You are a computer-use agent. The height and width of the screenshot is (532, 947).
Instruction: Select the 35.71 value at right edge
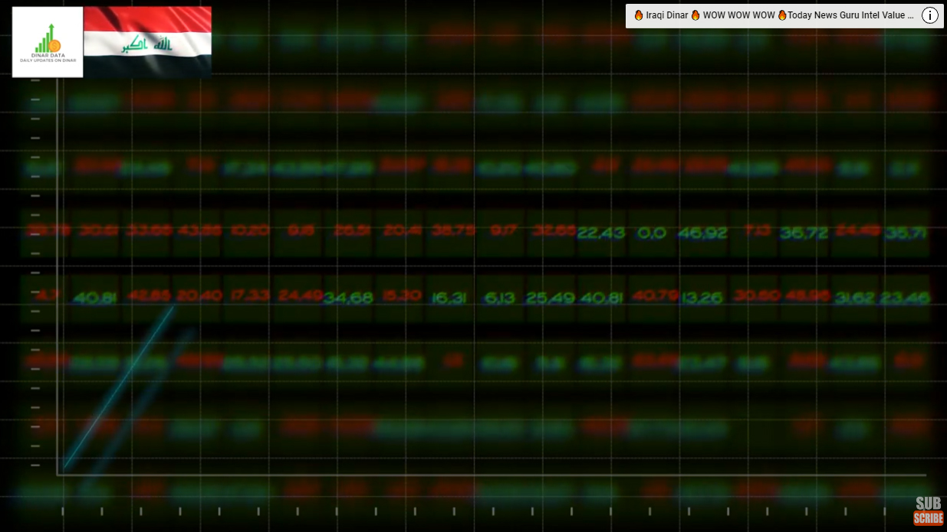click(906, 233)
